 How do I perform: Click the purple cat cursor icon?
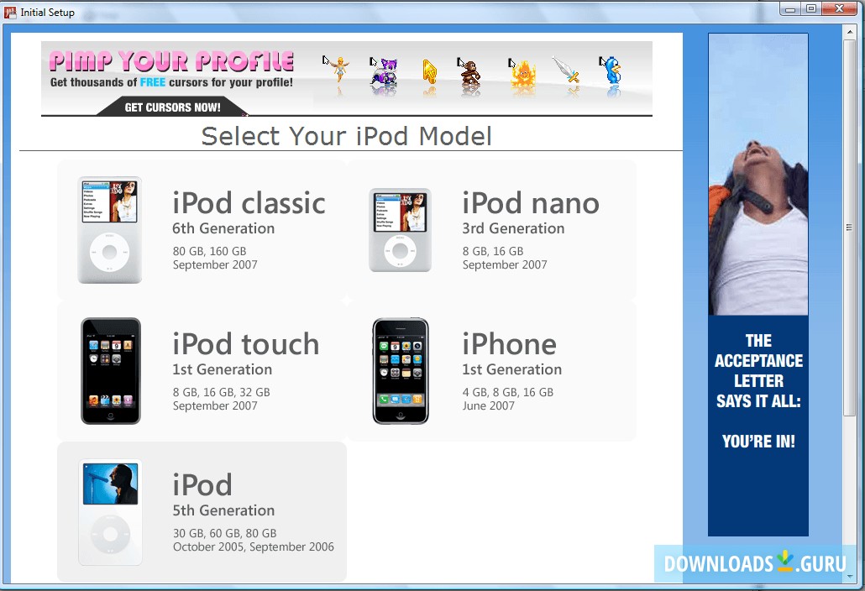pyautogui.click(x=383, y=71)
